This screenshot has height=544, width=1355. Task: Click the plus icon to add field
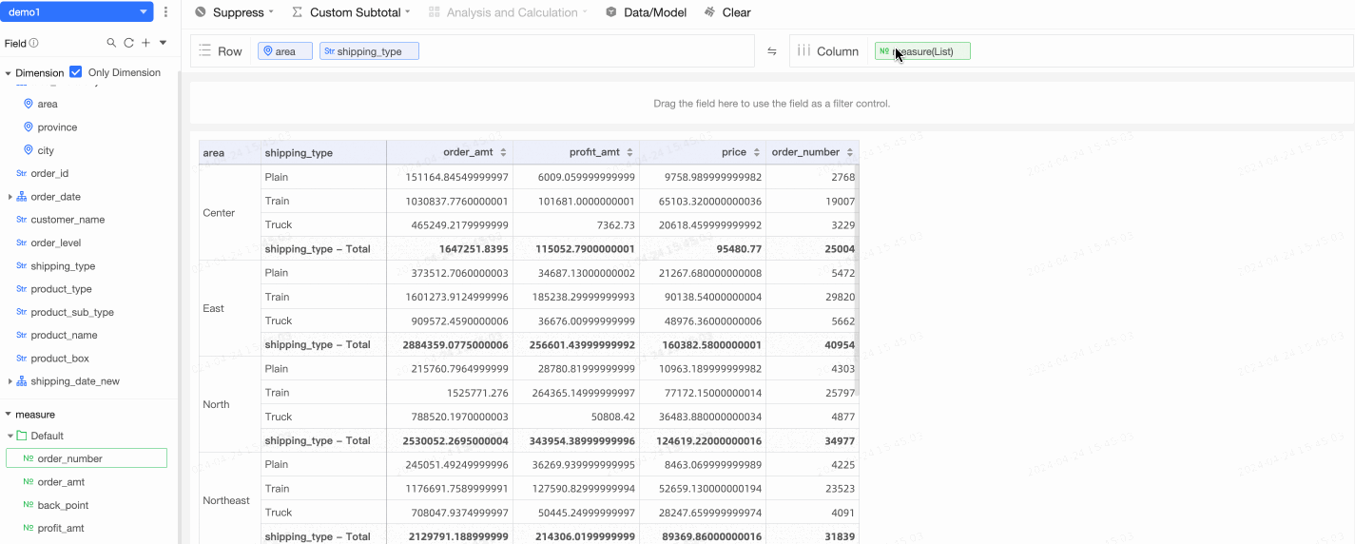[145, 43]
